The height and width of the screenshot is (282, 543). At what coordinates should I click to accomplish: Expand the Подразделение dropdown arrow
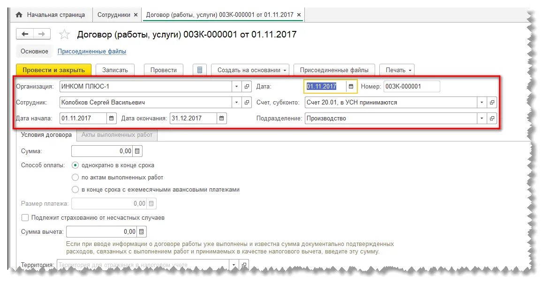(482, 119)
